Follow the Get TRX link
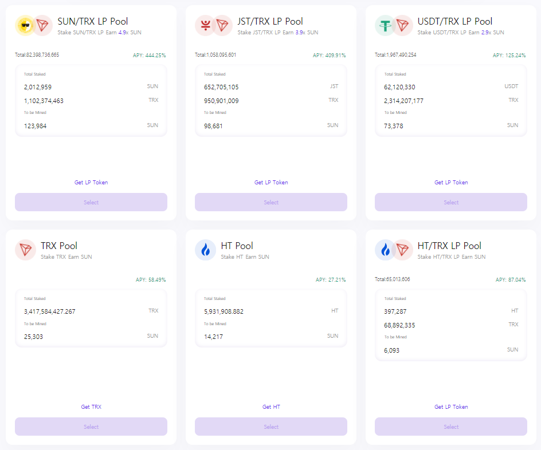 point(91,407)
